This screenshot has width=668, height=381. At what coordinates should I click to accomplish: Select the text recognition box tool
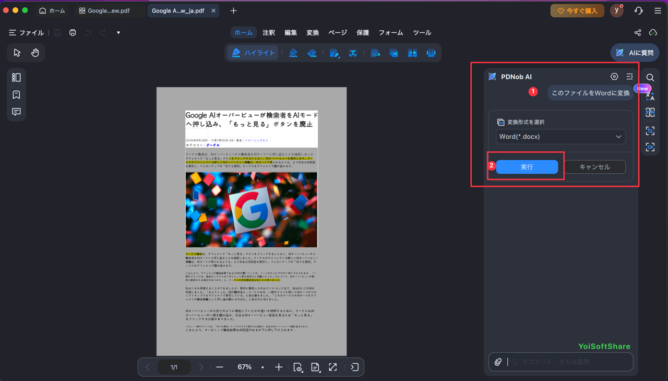point(353,53)
